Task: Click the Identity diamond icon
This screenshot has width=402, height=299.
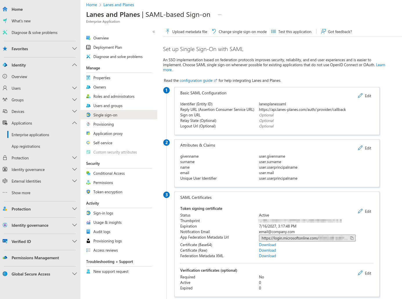Action: (x=5, y=65)
